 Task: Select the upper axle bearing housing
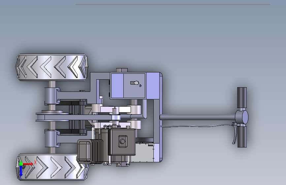[x=52, y=96]
